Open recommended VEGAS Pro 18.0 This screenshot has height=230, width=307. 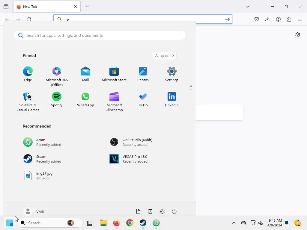(x=128, y=159)
